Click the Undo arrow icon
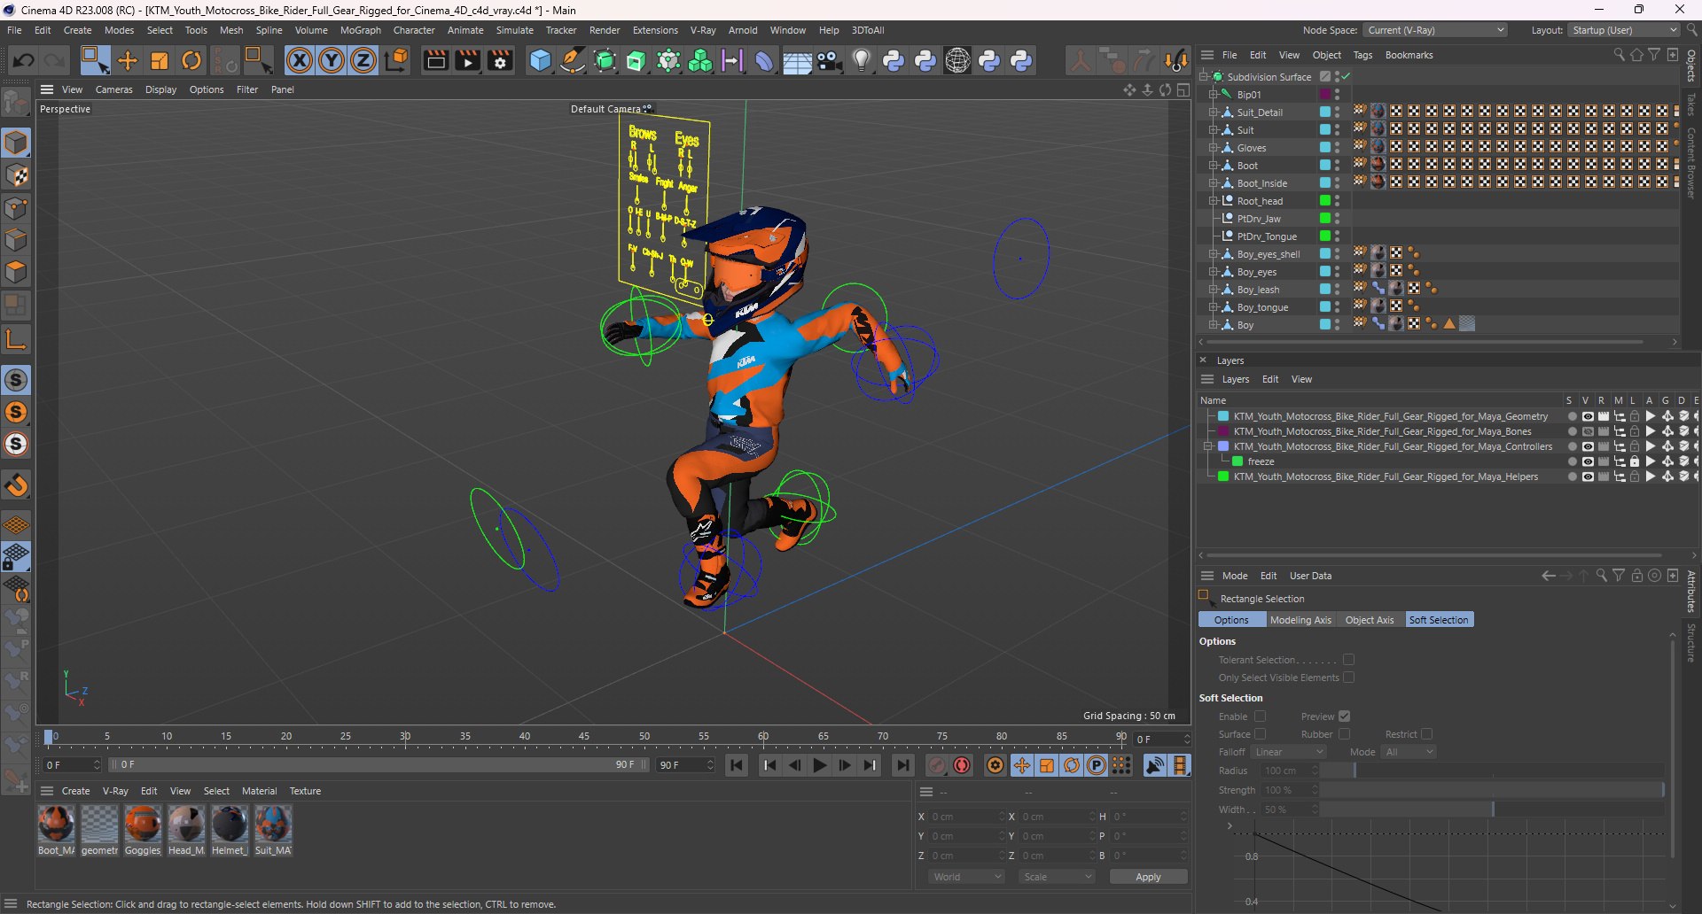The width and height of the screenshot is (1702, 914). (24, 60)
